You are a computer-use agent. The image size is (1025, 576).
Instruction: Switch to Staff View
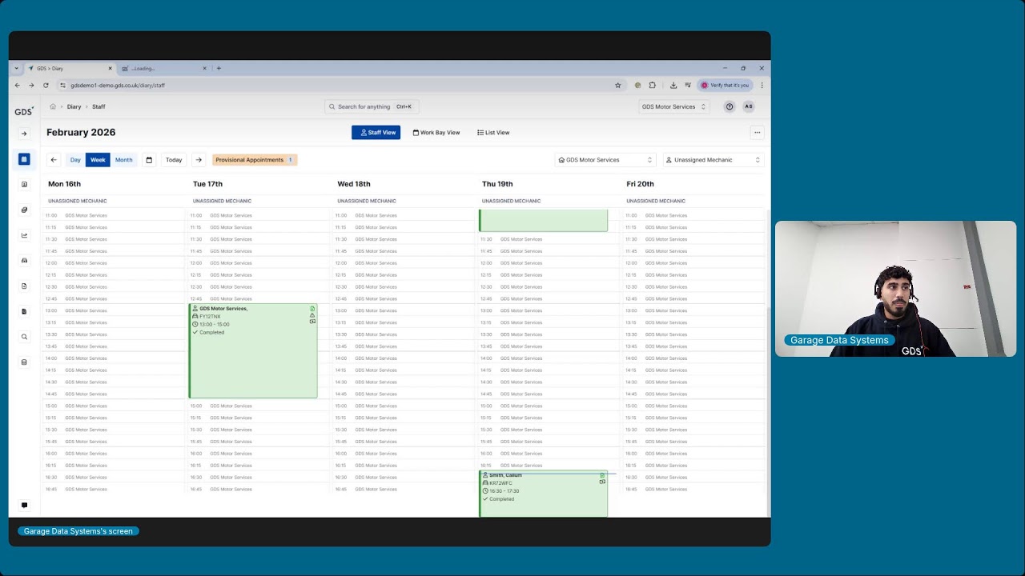pyautogui.click(x=376, y=133)
